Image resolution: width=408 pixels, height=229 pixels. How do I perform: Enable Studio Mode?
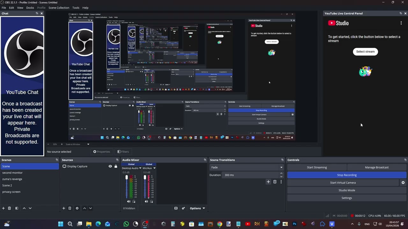pos(347,190)
